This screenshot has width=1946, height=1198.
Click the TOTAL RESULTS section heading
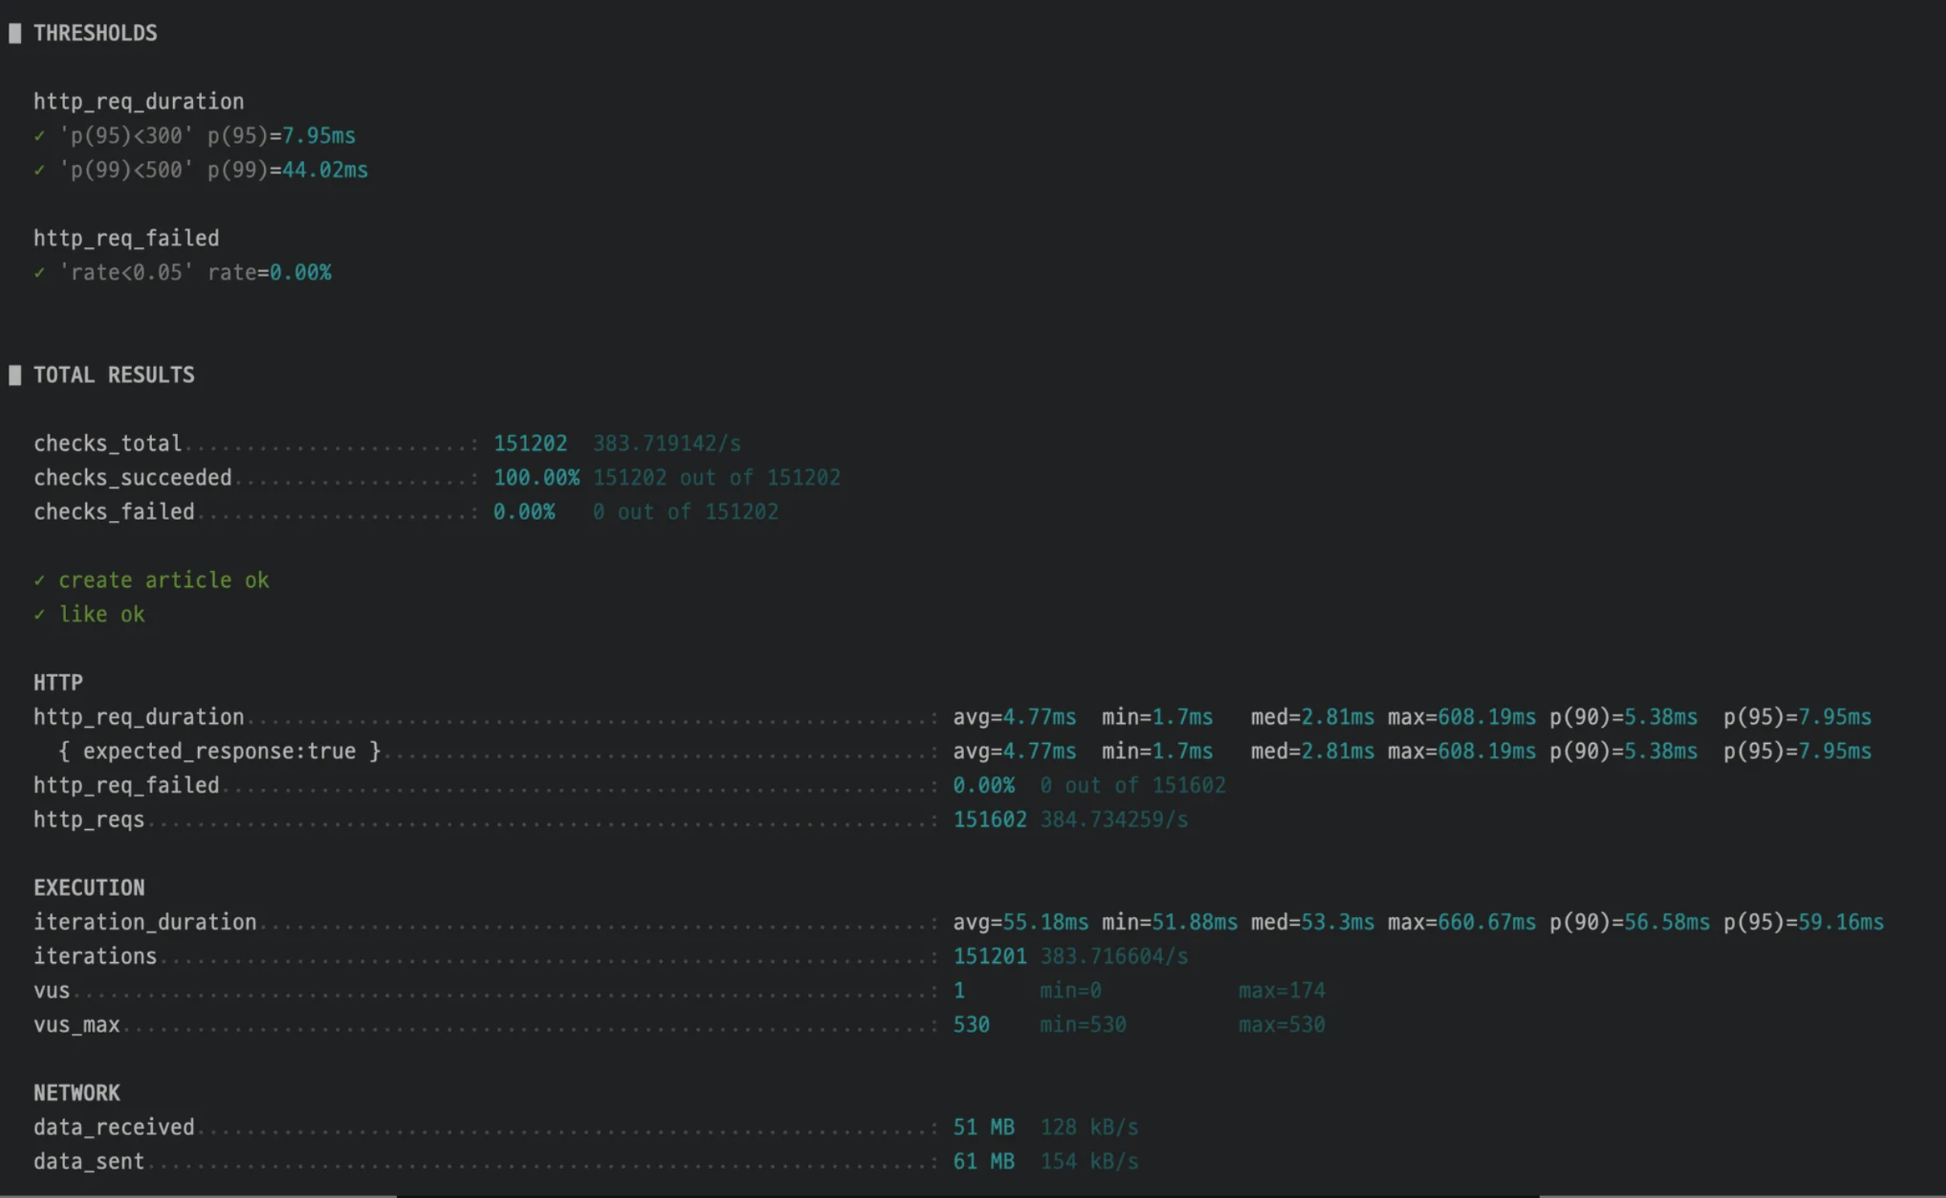pyautogui.click(x=113, y=375)
